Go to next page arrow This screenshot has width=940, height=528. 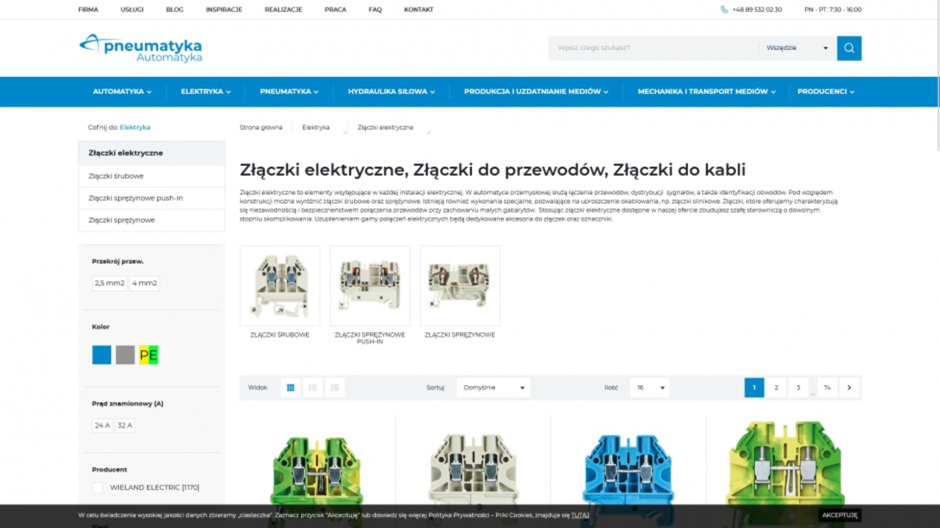pyautogui.click(x=849, y=388)
